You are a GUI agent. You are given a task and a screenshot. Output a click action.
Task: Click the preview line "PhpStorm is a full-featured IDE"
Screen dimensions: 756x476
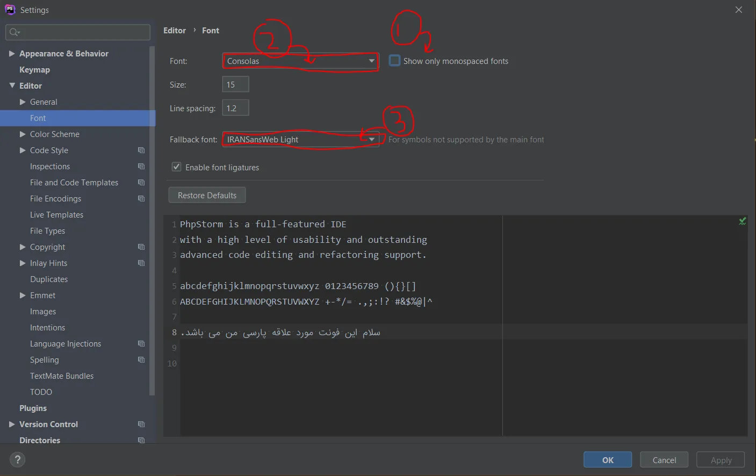(263, 224)
